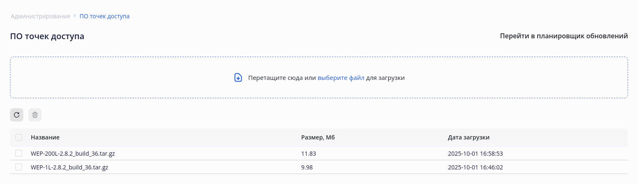
Task: Select the WEP-1L-2.8.2_build_36.tar.gz row checkbox
Action: [19, 167]
